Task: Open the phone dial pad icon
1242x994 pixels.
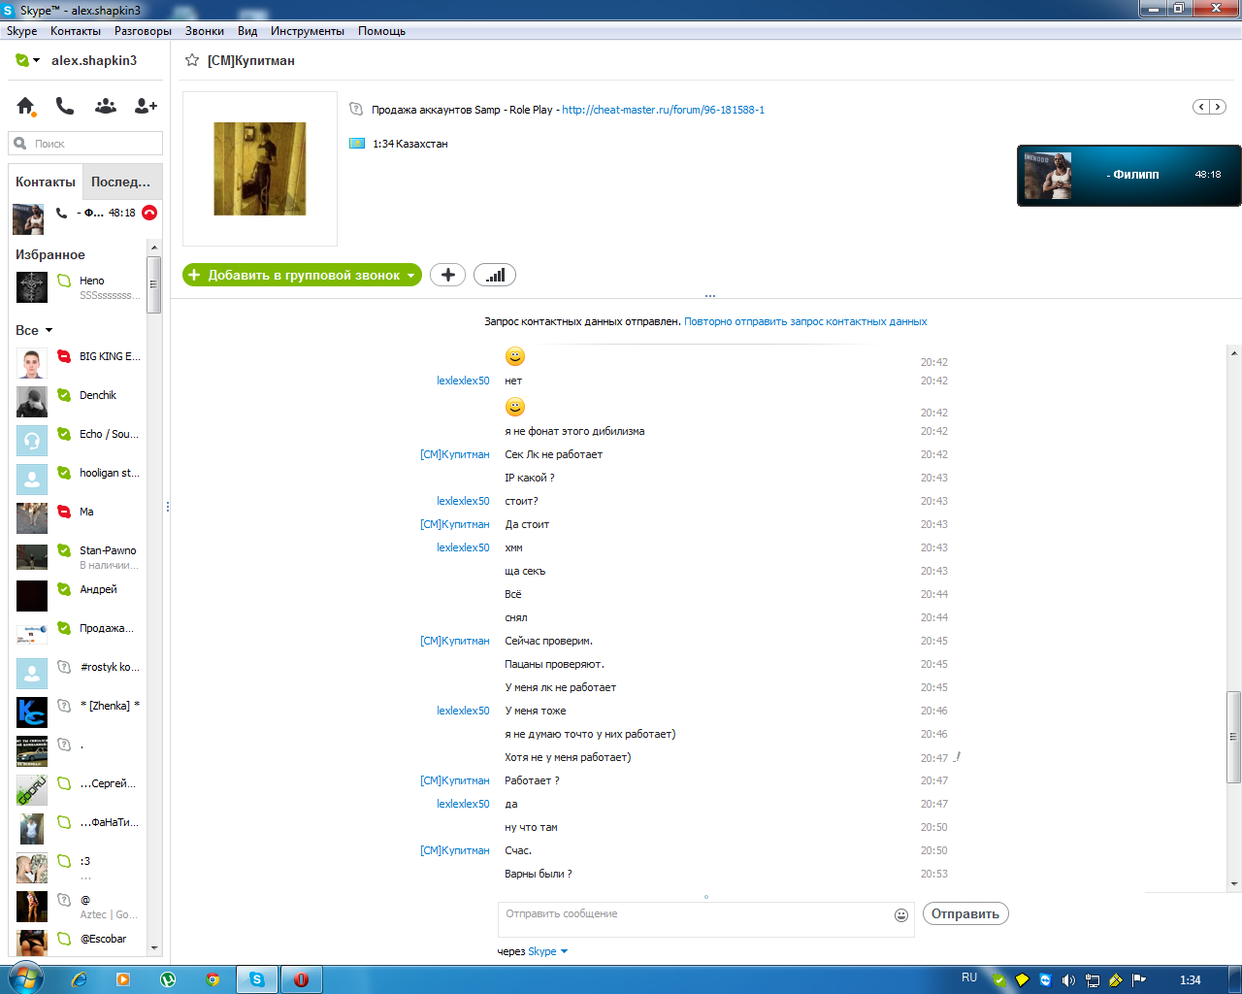Action: [x=65, y=106]
